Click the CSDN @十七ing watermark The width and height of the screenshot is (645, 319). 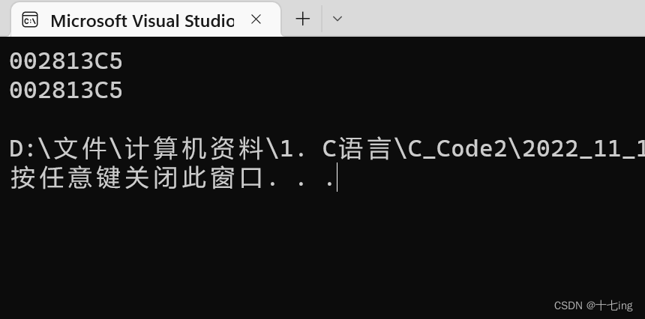tap(593, 306)
